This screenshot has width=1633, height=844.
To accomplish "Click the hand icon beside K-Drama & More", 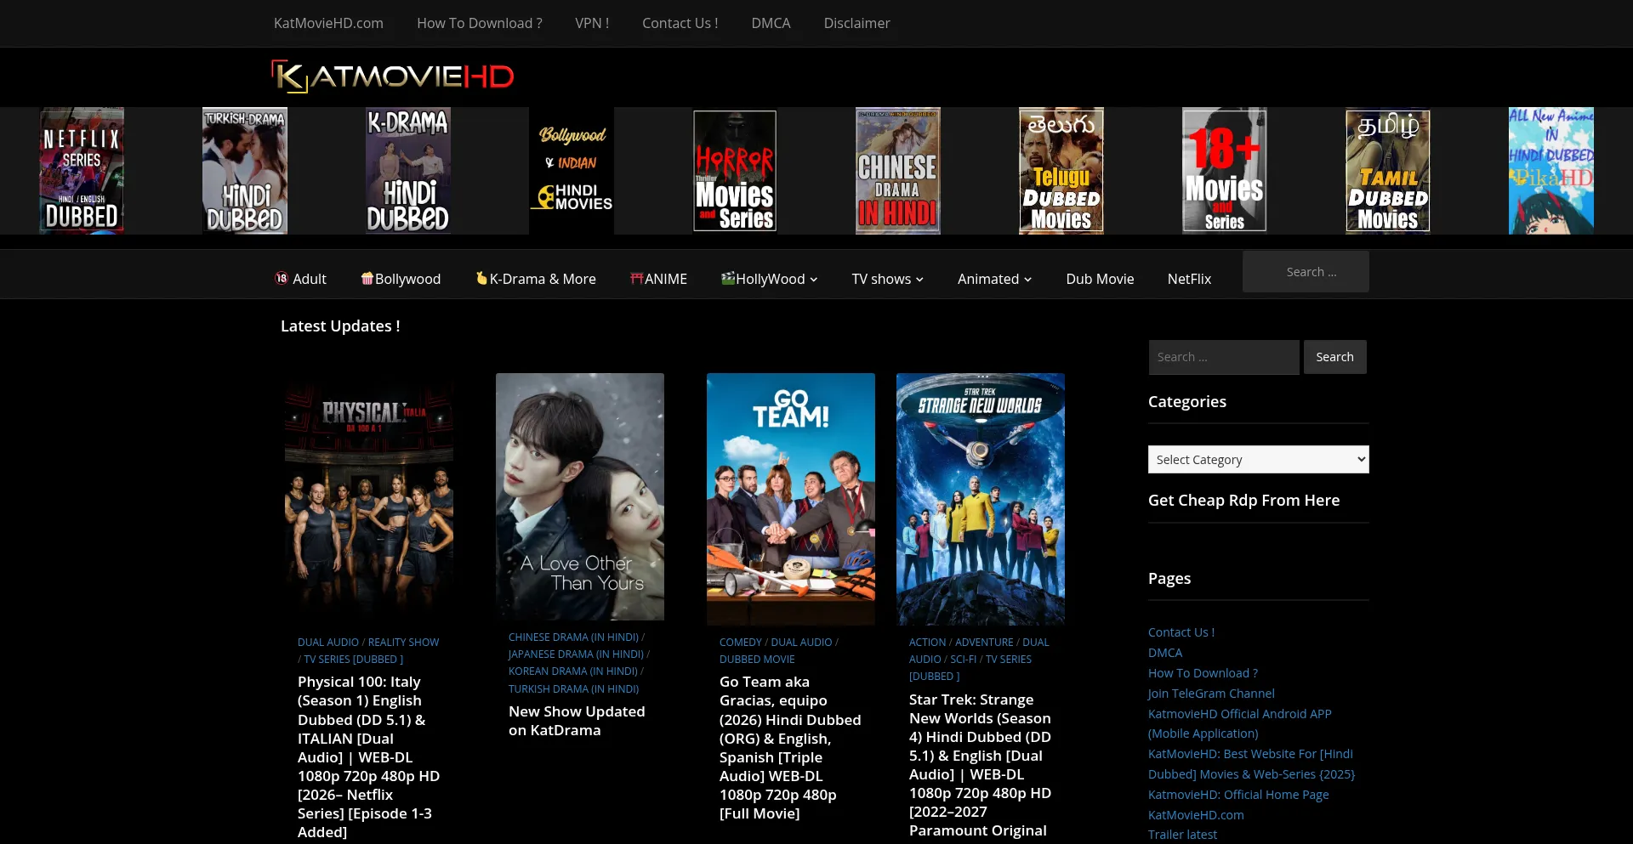I will [481, 278].
